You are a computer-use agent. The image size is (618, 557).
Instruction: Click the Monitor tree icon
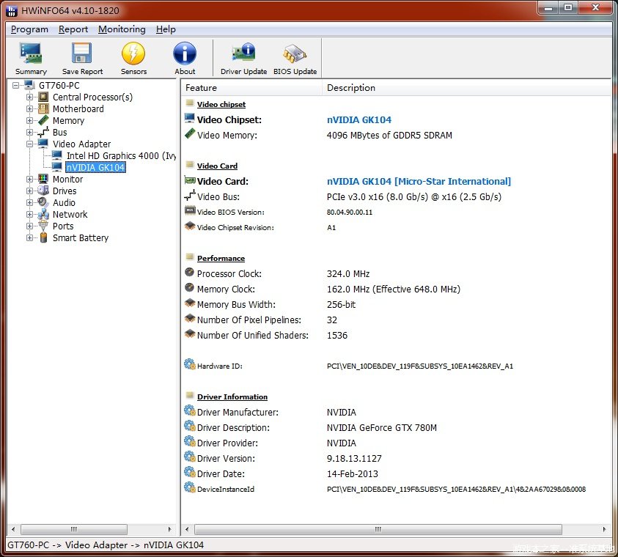tap(43, 179)
